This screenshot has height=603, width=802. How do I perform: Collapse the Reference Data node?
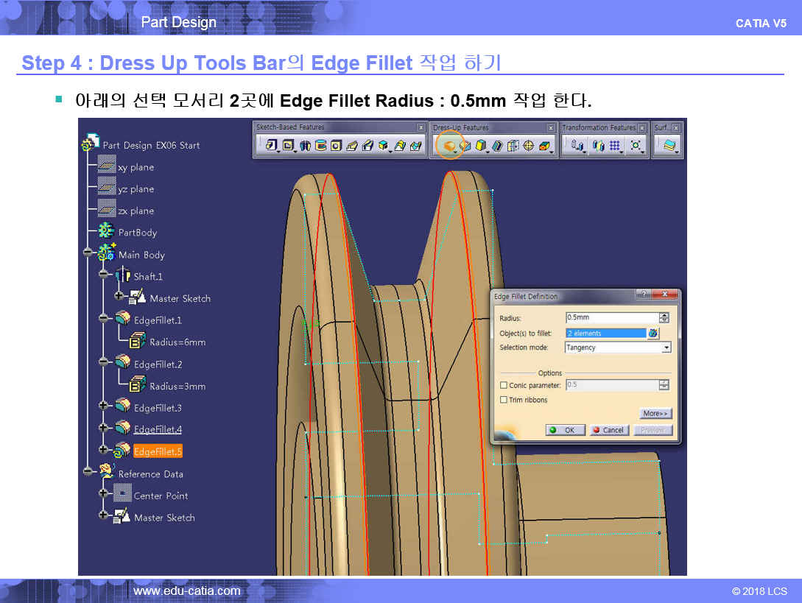(88, 471)
